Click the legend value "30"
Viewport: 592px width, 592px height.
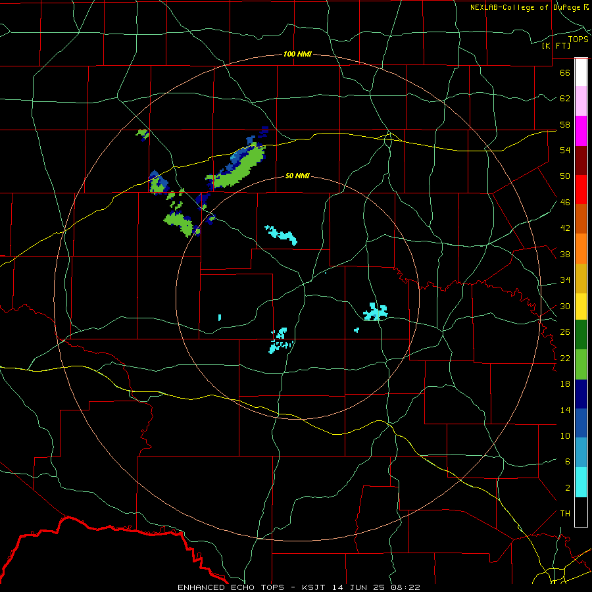(565, 306)
